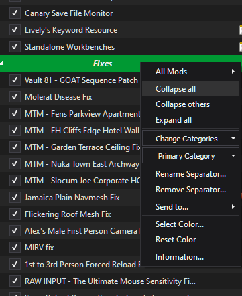Select Vault 81 - GOAT Sequence Patch name
The image size is (242, 296).
point(81,80)
